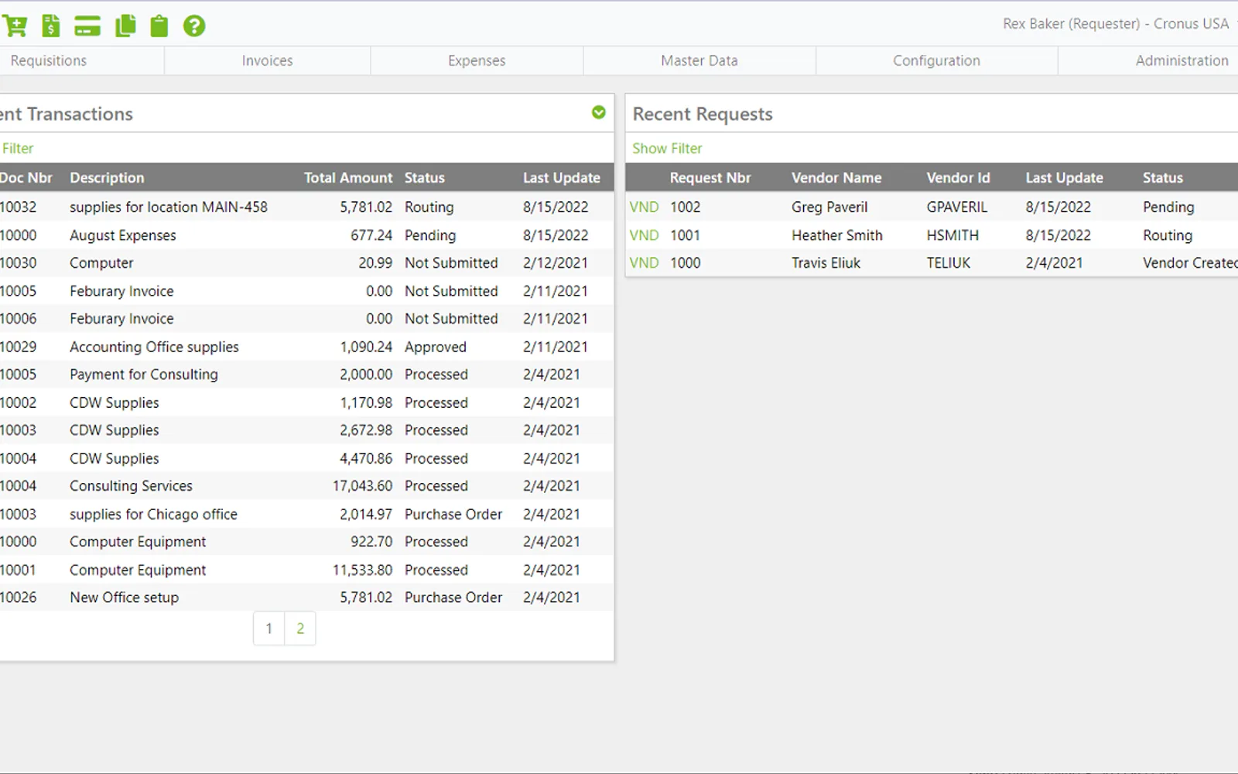Screen dimensions: 1238x774
Task: Click the copy documents icon
Action: (125, 26)
